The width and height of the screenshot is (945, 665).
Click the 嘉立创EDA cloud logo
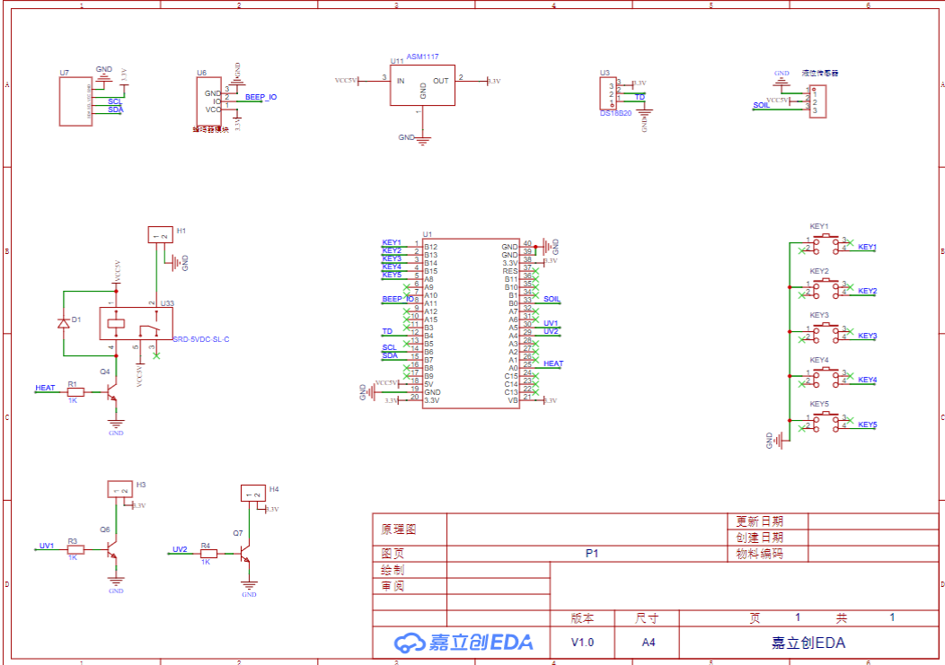(x=410, y=643)
